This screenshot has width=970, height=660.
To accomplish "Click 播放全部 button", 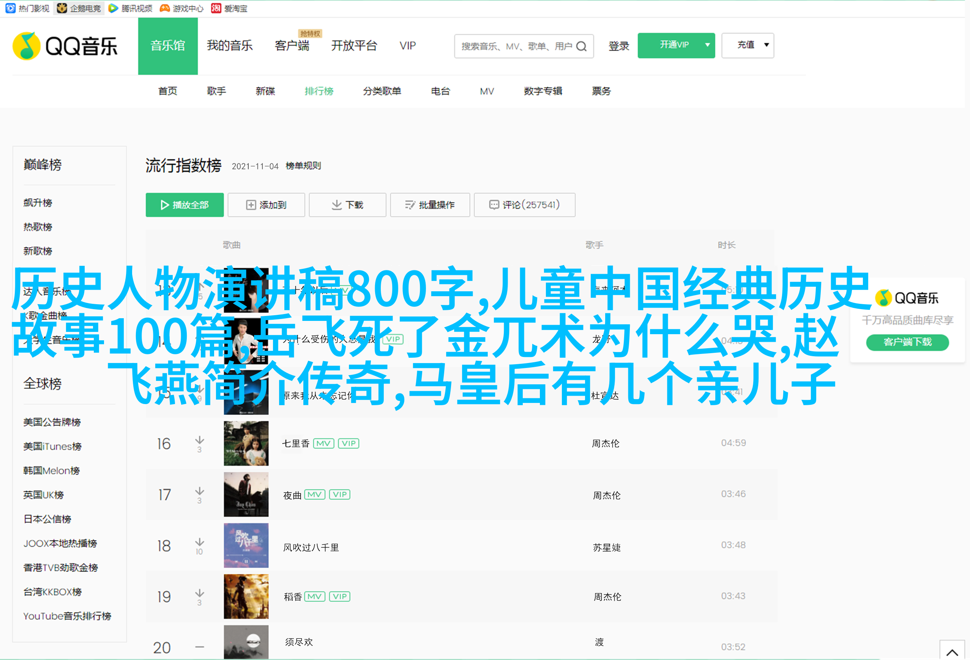I will [x=185, y=205].
